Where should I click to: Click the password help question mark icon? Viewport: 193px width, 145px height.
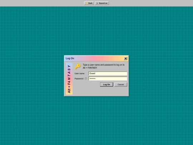86,78
